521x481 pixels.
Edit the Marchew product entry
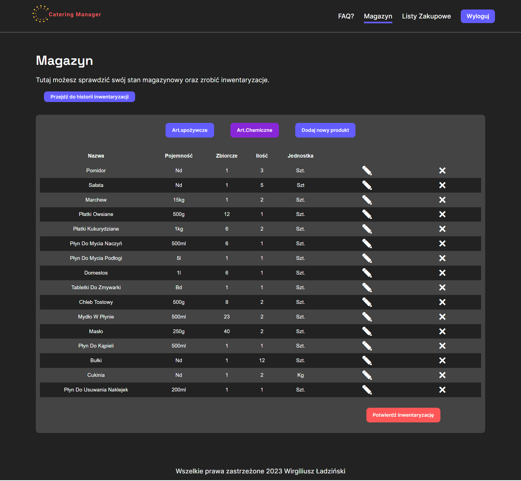[367, 200]
